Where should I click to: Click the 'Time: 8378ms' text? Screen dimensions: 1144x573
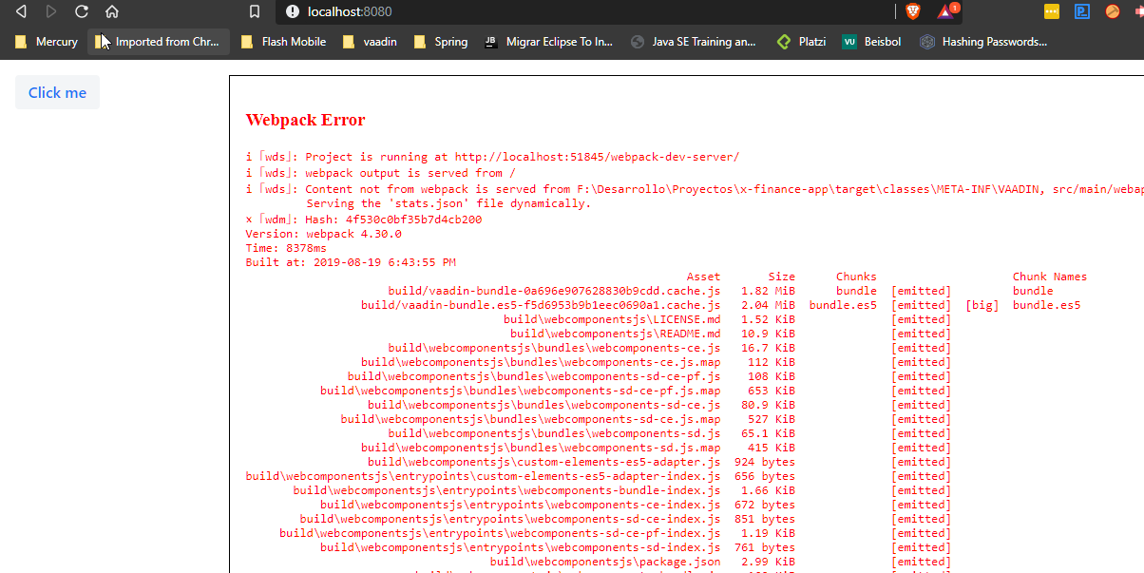[x=286, y=248]
